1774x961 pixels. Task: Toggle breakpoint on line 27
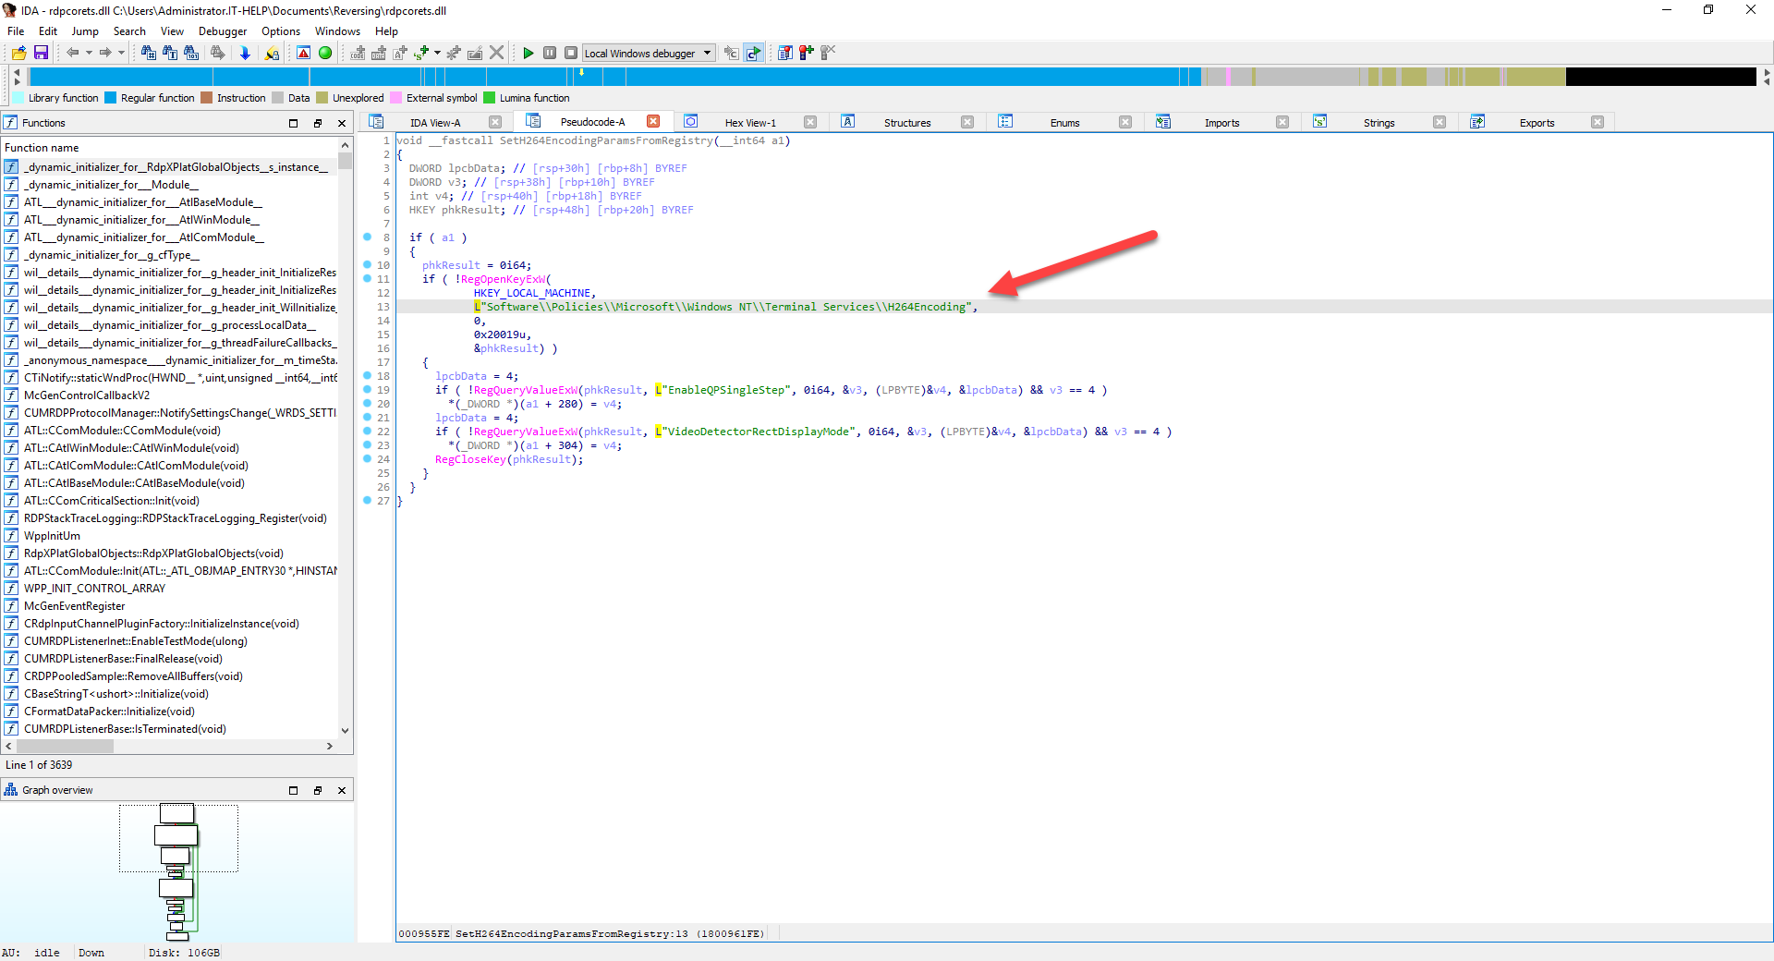point(368,501)
